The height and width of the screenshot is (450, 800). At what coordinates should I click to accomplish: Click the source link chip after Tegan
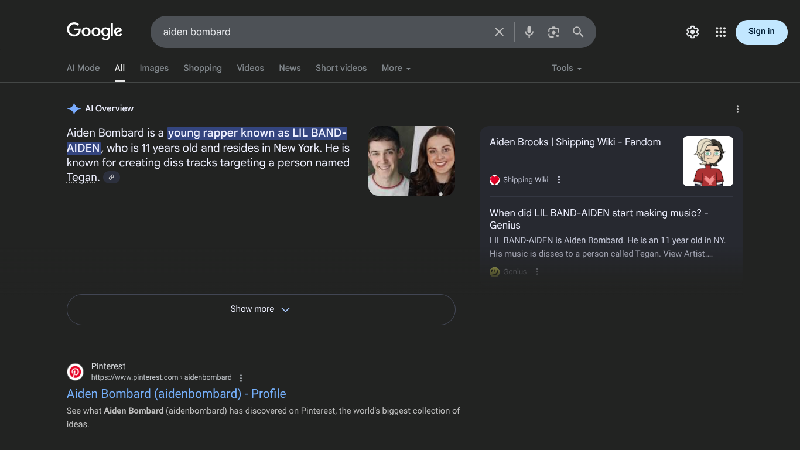pyautogui.click(x=111, y=177)
